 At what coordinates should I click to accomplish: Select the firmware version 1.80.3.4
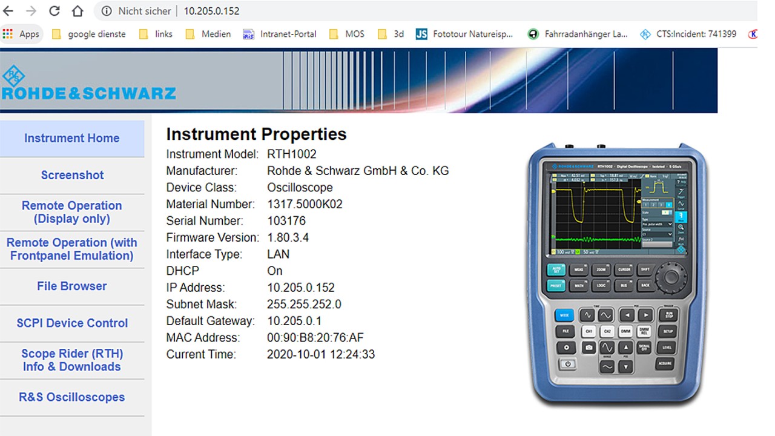point(288,237)
